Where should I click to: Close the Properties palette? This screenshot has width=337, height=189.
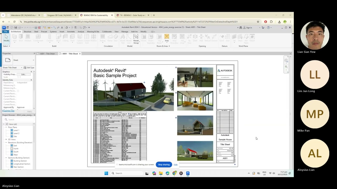(34, 54)
